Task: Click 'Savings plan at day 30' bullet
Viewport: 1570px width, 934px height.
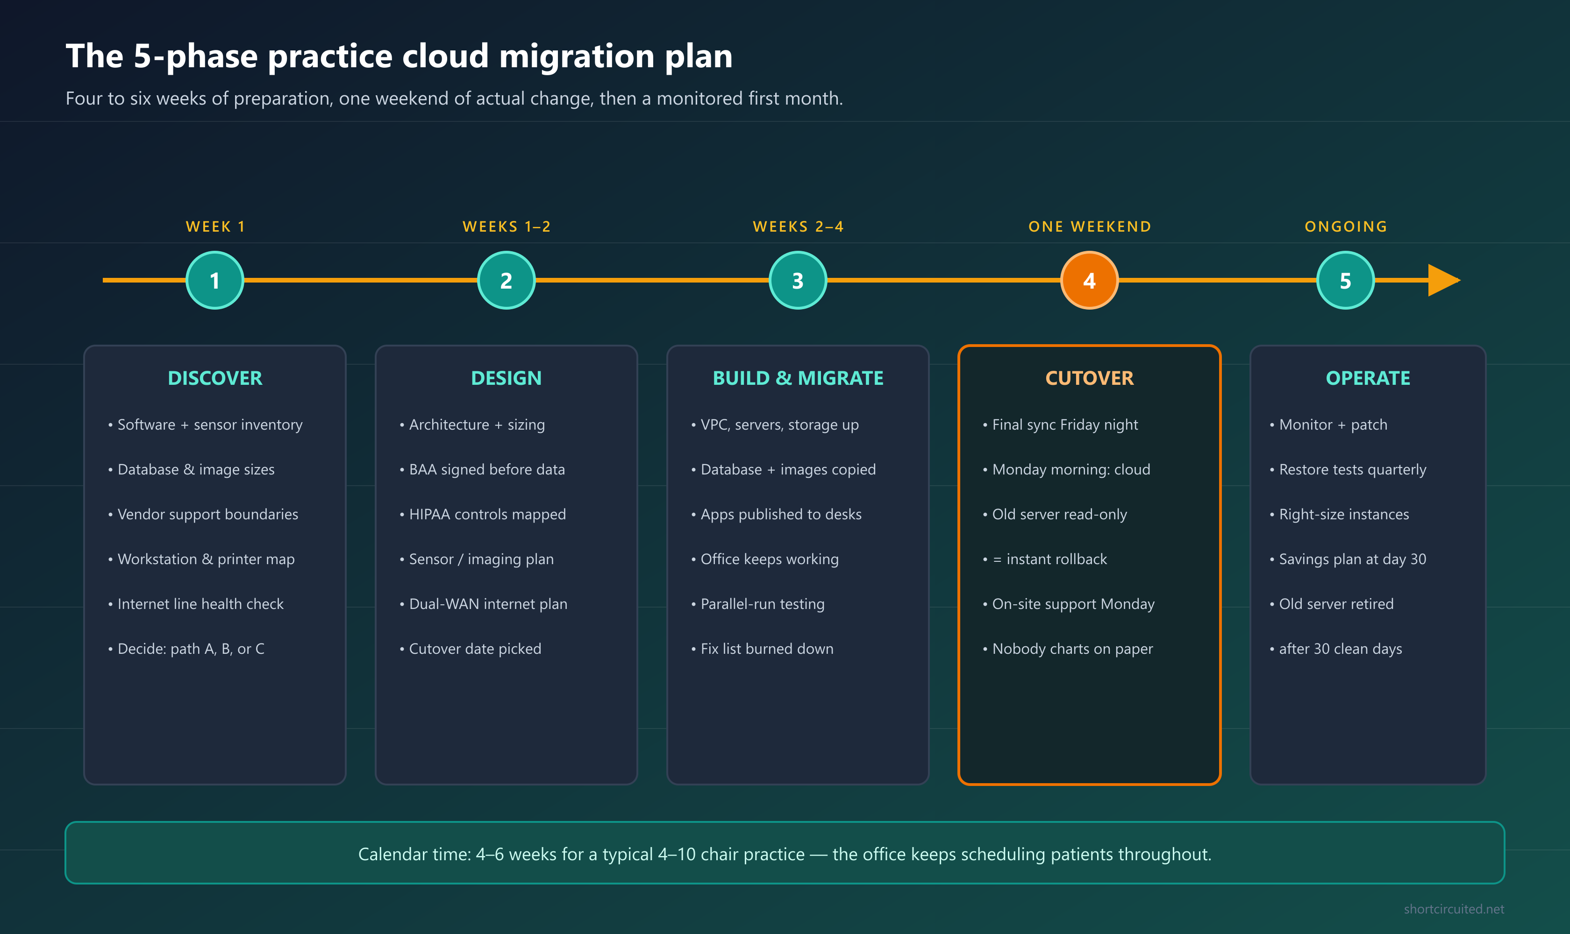Action: click(1348, 559)
